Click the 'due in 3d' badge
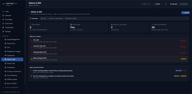The height and width of the screenshot is (94, 192). tap(183, 59)
